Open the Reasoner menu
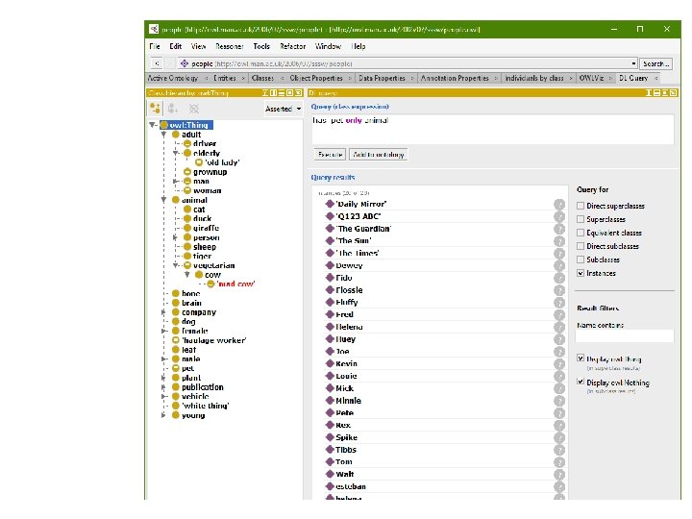This screenshot has width=692, height=519. (230, 46)
